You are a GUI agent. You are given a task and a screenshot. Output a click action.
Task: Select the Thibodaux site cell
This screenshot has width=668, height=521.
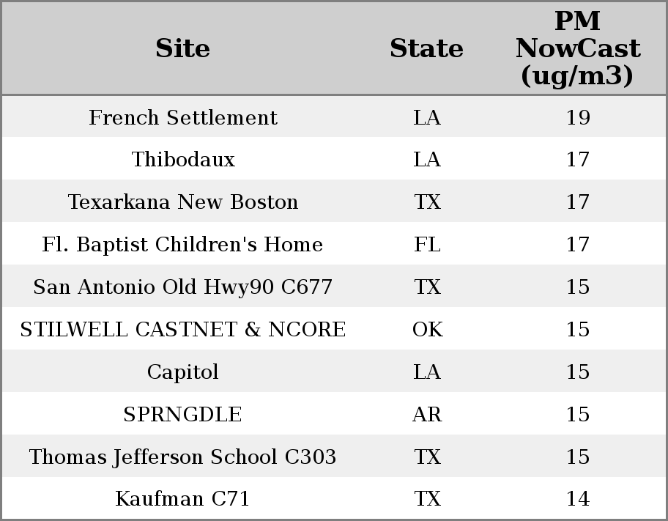click(x=183, y=160)
